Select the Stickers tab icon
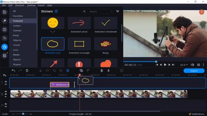 [5, 47]
